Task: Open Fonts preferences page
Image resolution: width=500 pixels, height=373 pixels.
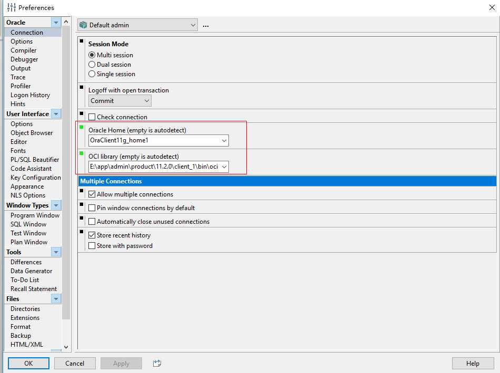Action: coord(18,151)
